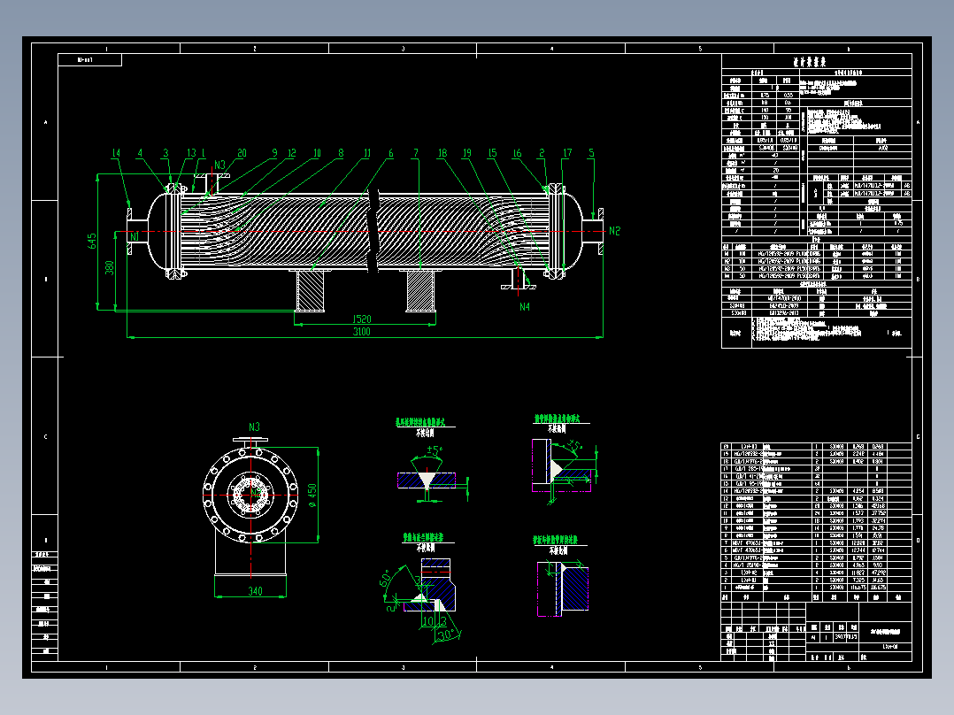Select the φ450 diameter dimension
The image size is (954, 715).
coord(312,496)
